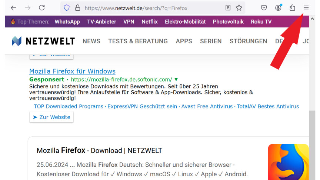Open the Elektro-Mobilität top topic

185,21
